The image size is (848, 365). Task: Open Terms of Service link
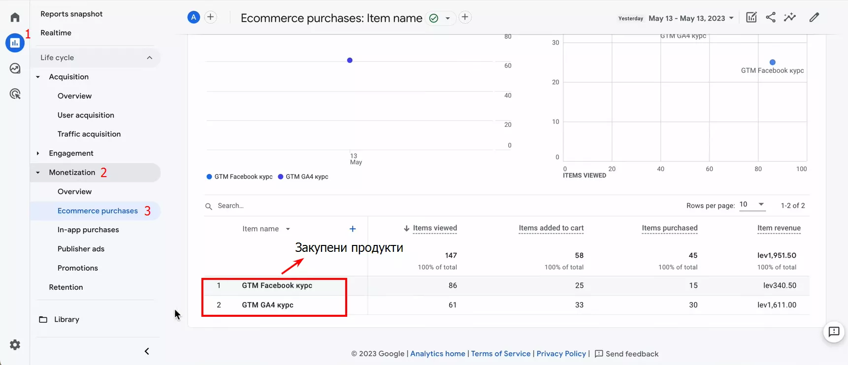(501, 354)
